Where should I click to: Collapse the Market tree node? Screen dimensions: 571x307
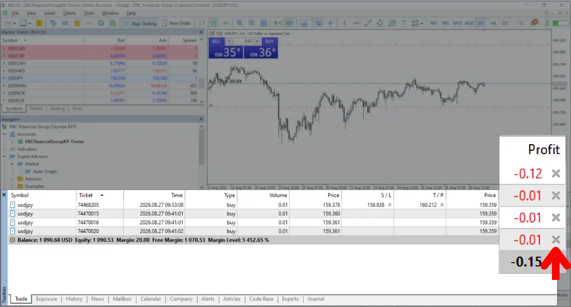pyautogui.click(x=12, y=164)
